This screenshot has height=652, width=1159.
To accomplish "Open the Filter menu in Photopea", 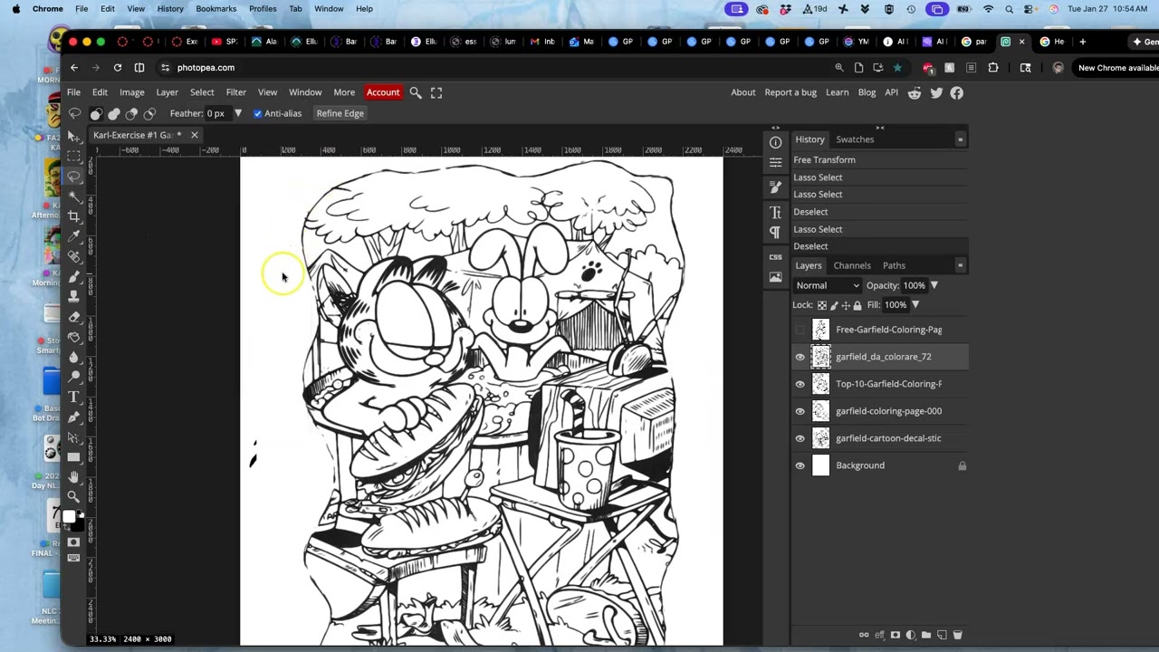I will (235, 92).
